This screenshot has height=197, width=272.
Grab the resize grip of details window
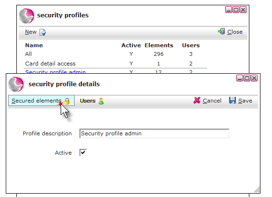(x=257, y=190)
